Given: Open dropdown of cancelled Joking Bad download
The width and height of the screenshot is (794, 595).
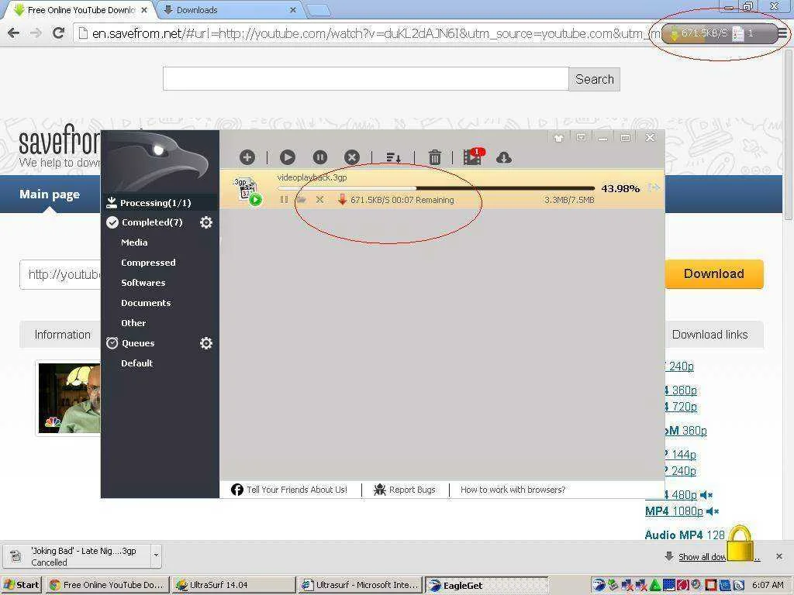Looking at the screenshot, I should coord(156,555).
